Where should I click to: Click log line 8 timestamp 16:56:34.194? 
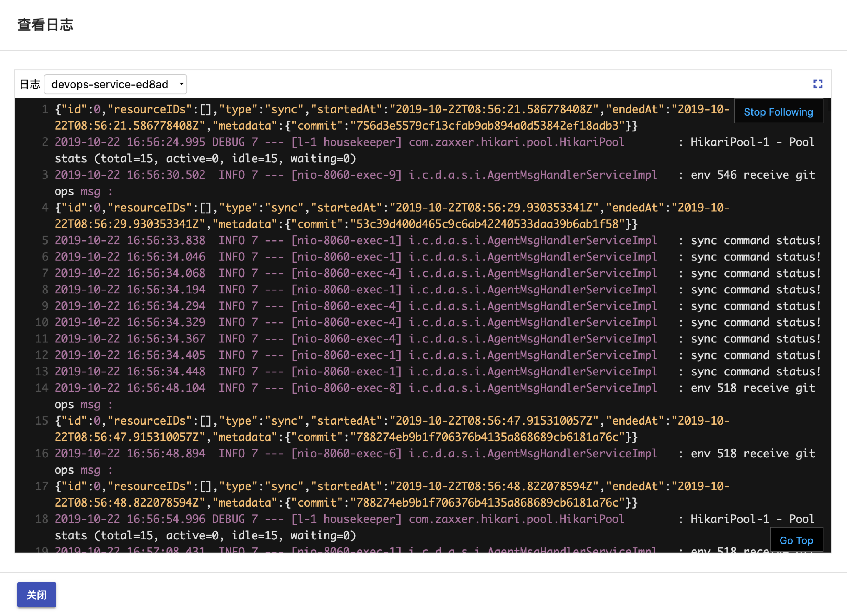pos(166,290)
